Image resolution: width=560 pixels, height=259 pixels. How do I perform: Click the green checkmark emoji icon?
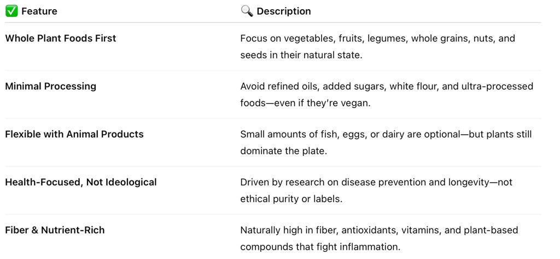click(11, 11)
